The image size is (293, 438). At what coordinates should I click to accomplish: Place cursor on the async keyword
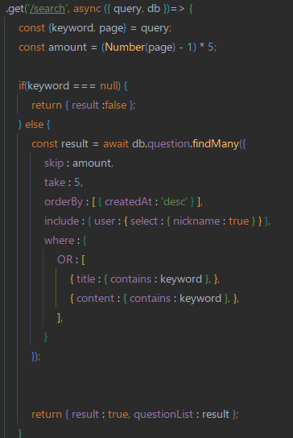(87, 9)
